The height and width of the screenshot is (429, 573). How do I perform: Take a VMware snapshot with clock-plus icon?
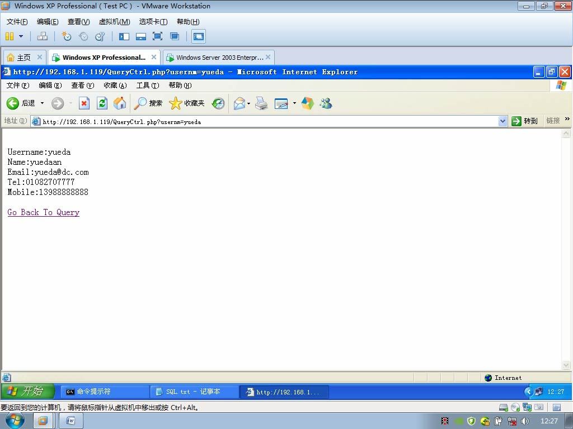[x=66, y=36]
